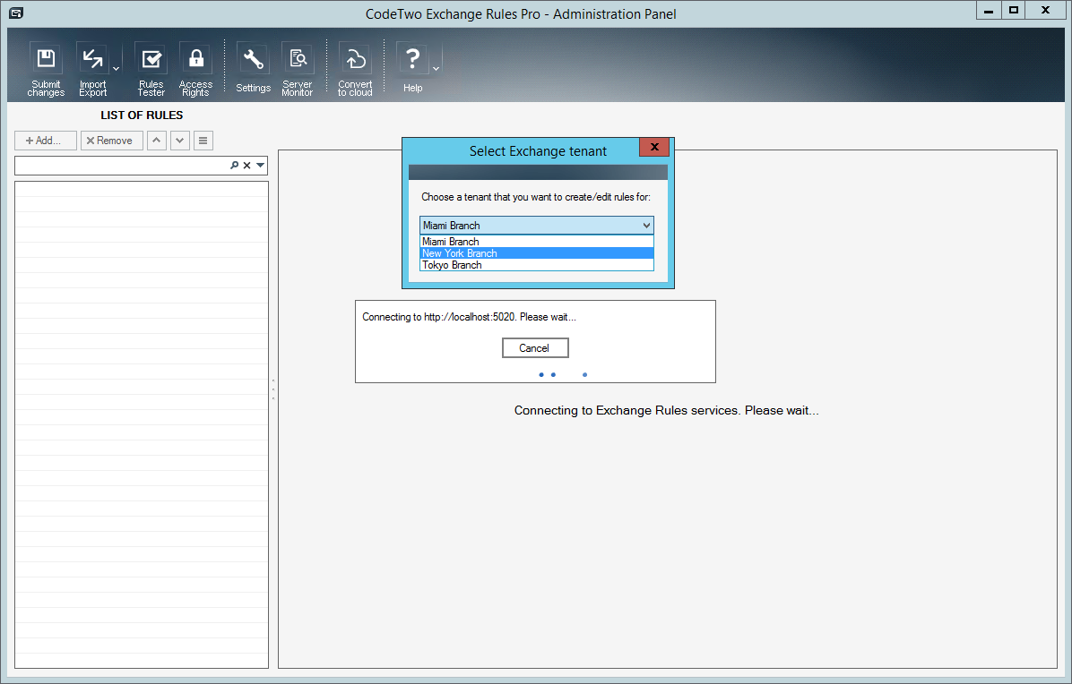Viewport: 1072px width, 684px height.
Task: Expand the search filter dropdown arrow
Action: coord(261,166)
